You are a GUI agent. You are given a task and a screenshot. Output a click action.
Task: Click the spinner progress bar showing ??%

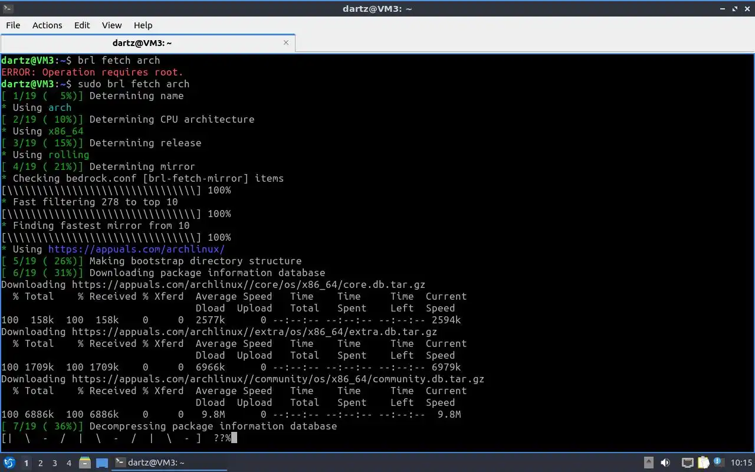point(116,438)
